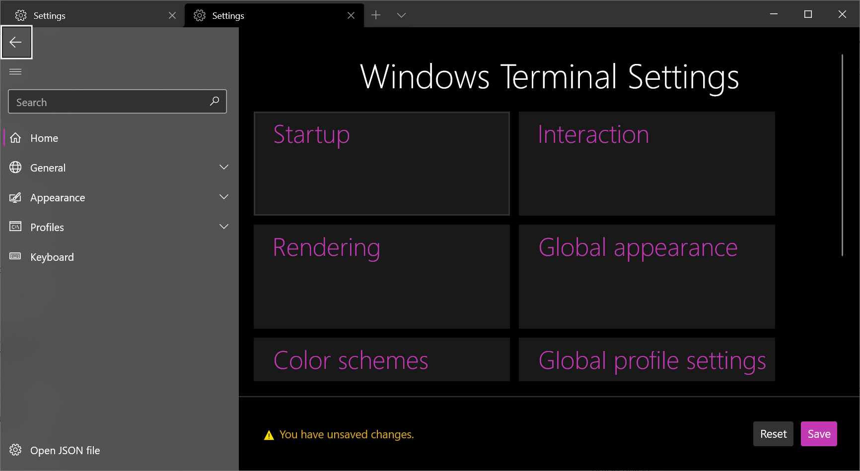The height and width of the screenshot is (471, 860).
Task: Open the Global appearance tile
Action: coord(647,277)
